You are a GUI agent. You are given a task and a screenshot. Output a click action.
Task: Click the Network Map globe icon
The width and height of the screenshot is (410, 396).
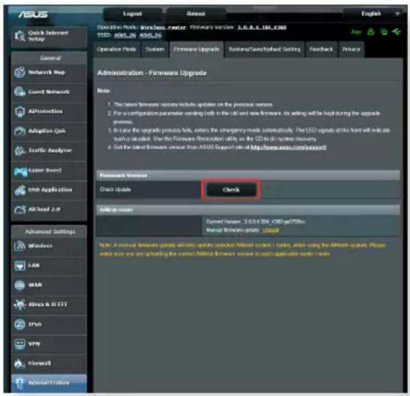pyautogui.click(x=20, y=72)
